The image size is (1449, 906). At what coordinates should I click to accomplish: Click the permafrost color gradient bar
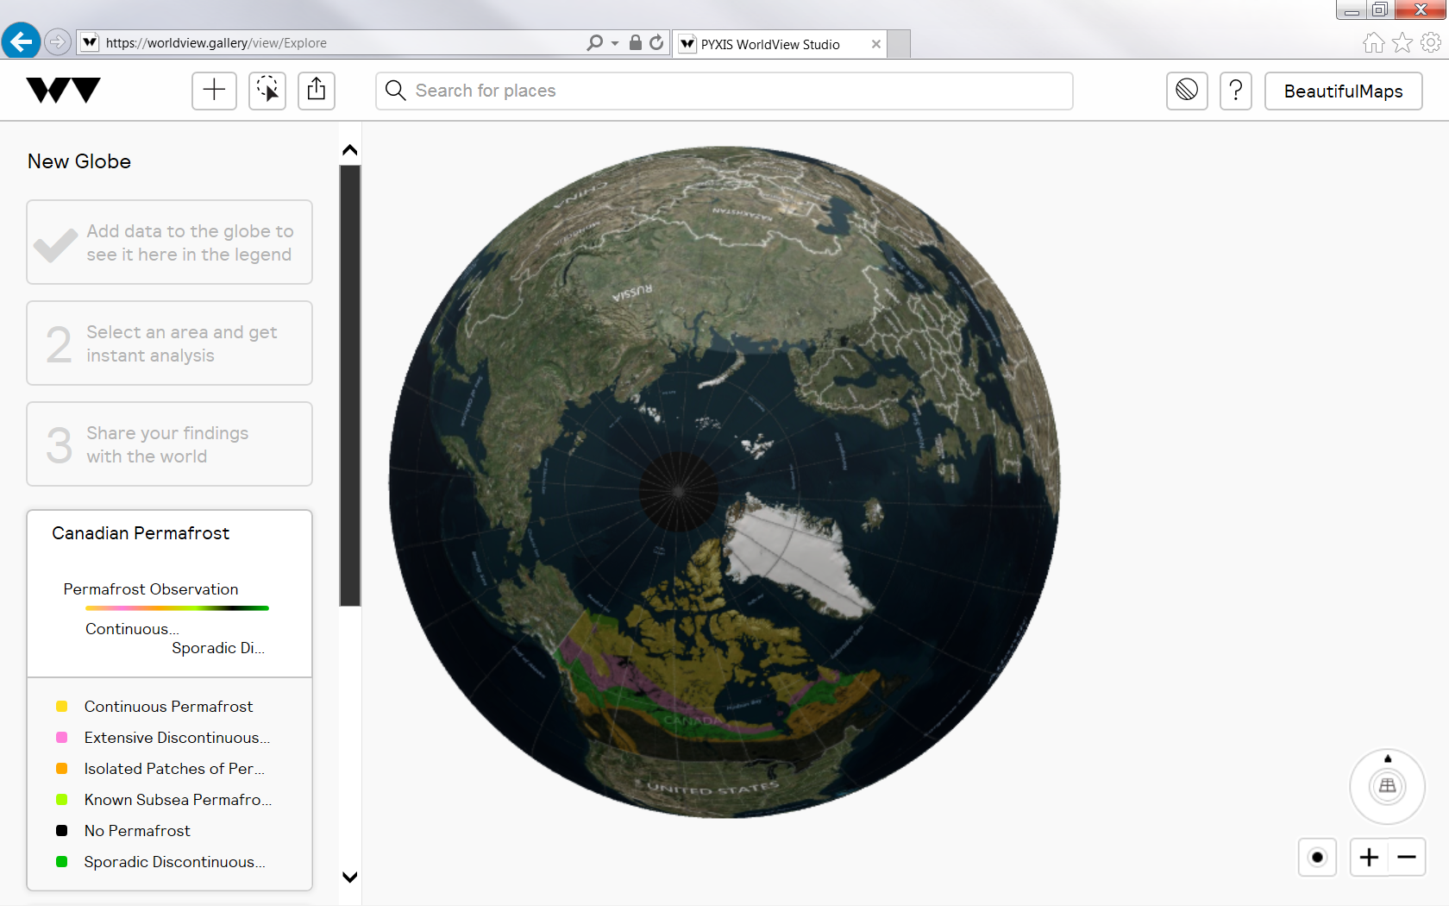pos(177,608)
